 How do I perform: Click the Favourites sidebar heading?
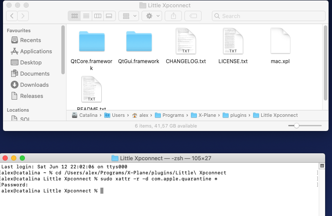pos(18,30)
